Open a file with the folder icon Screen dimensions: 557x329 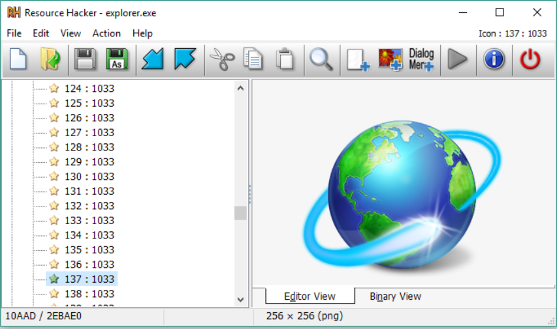tap(50, 59)
